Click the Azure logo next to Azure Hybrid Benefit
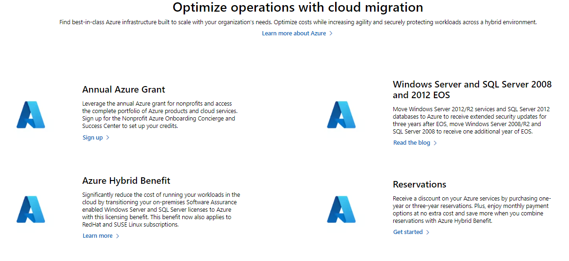 click(x=31, y=209)
